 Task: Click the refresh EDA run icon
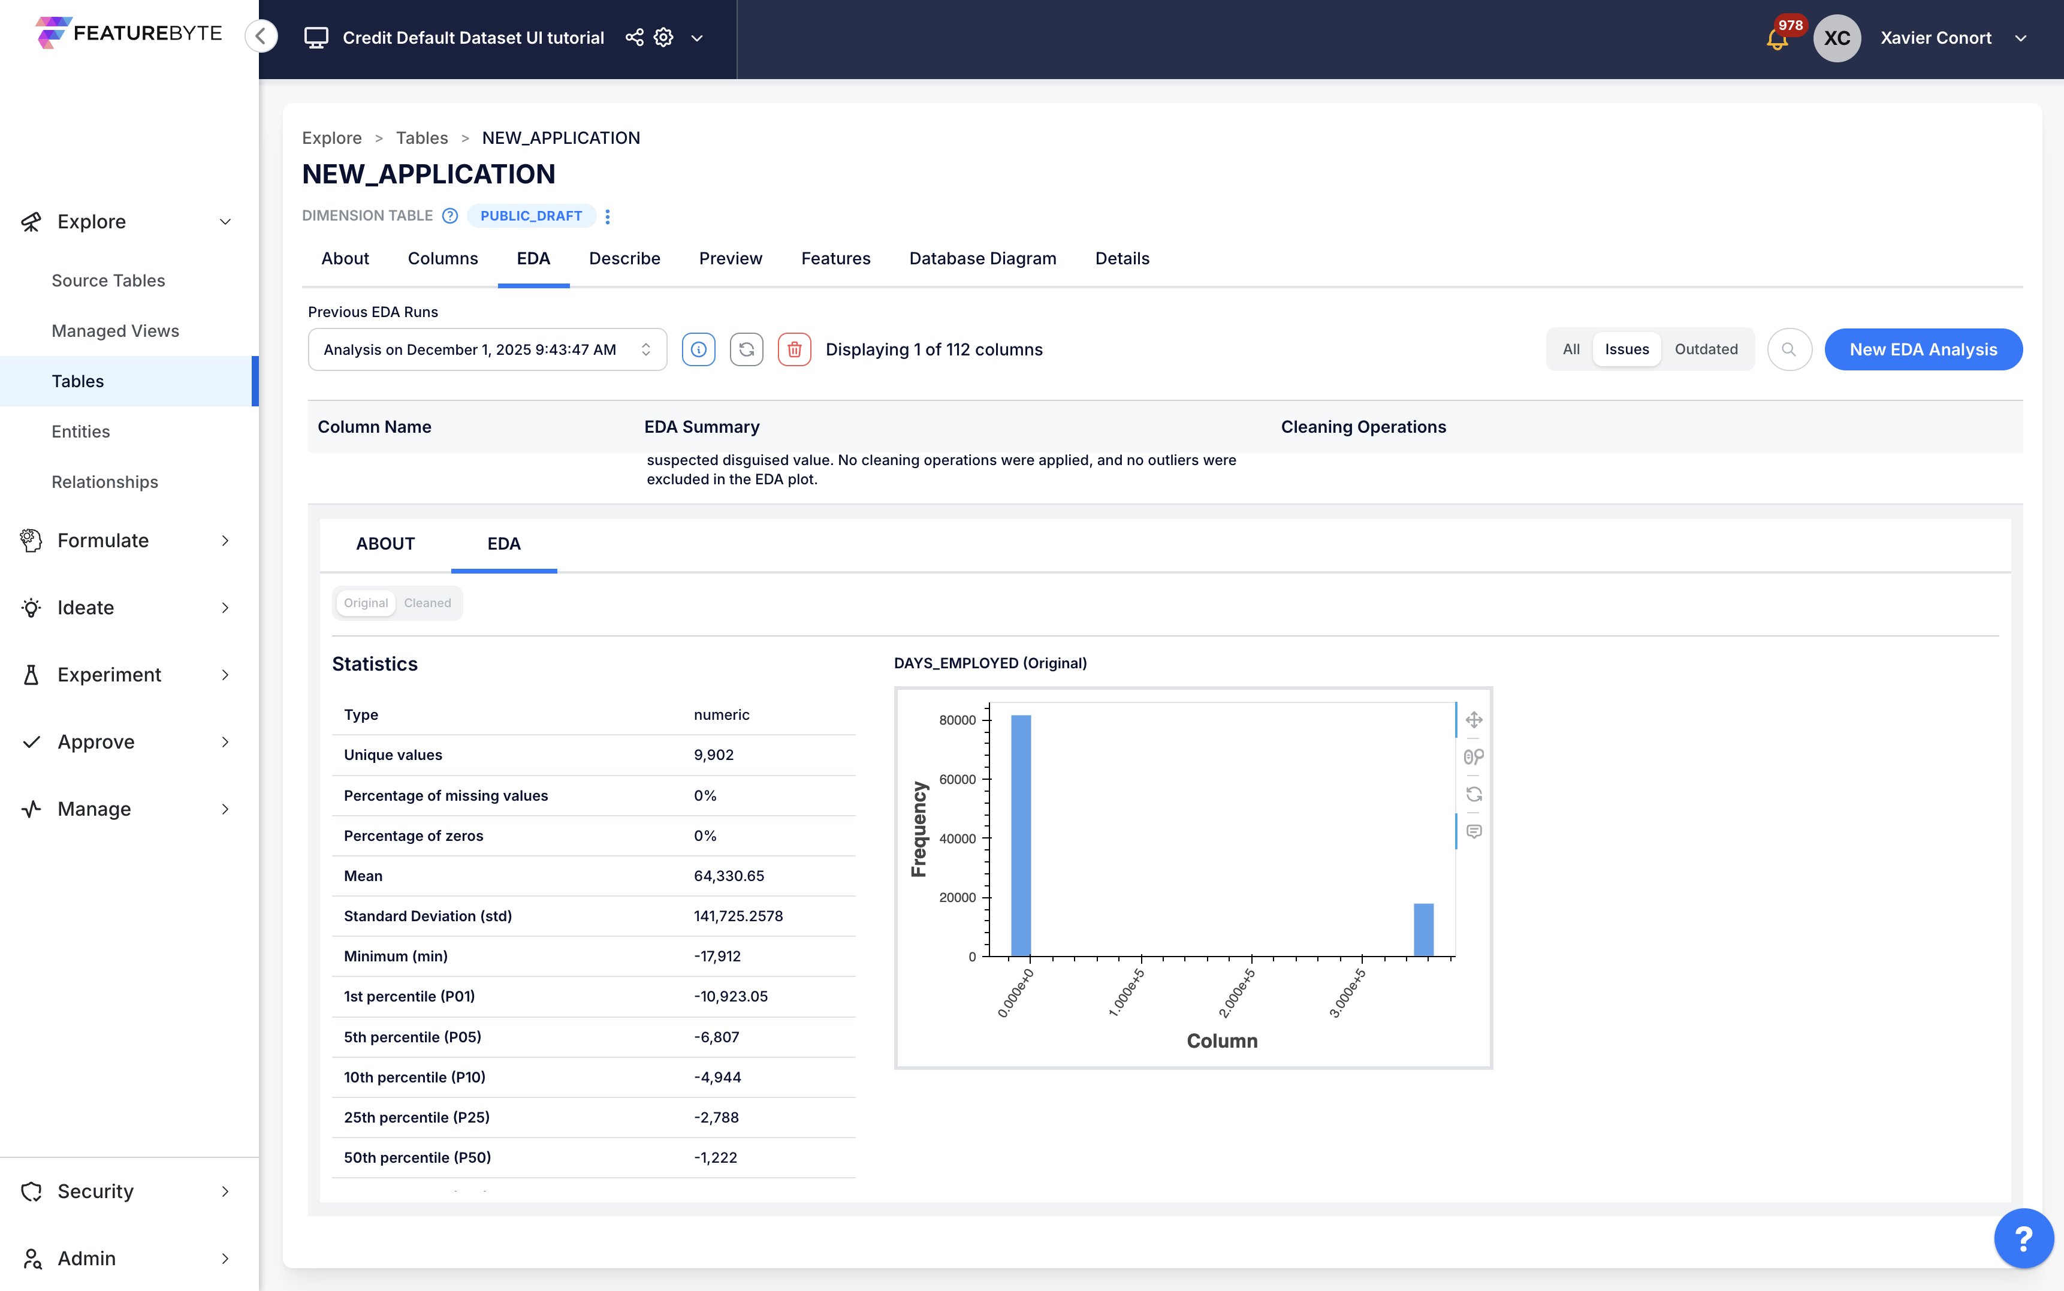click(746, 349)
